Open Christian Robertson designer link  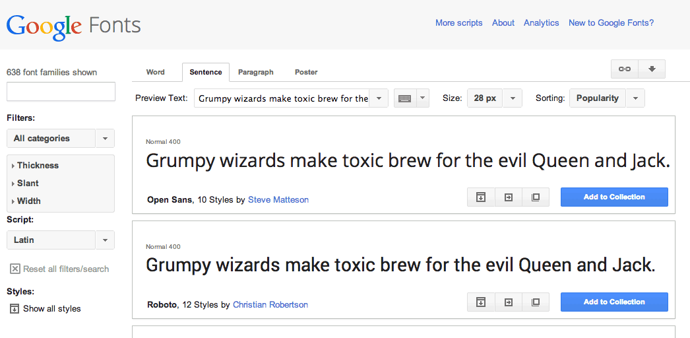[x=270, y=304]
